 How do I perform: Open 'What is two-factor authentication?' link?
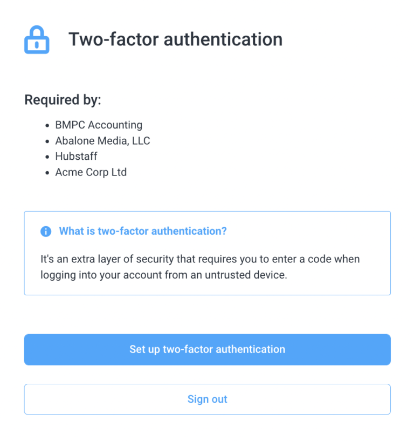click(142, 231)
